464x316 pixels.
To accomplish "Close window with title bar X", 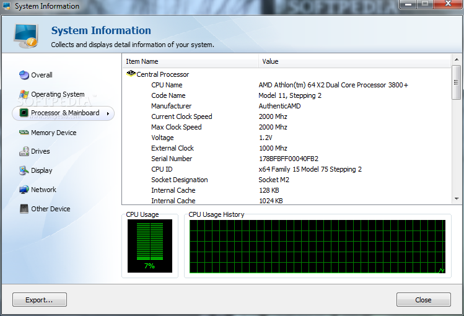I will 448,4.
